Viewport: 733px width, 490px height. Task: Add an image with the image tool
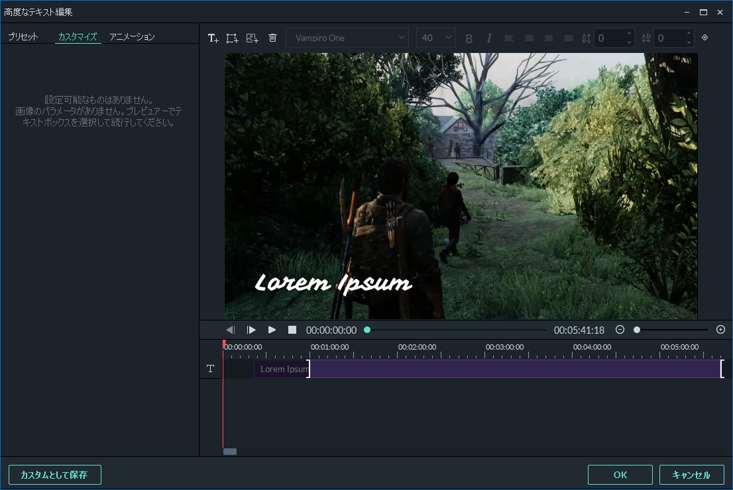(x=253, y=38)
